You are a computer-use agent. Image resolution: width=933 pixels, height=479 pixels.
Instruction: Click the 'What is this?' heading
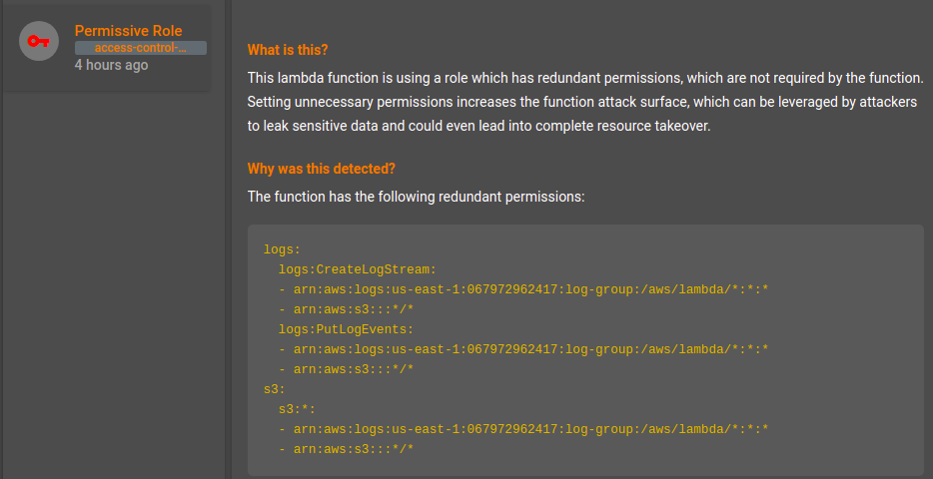pyautogui.click(x=288, y=50)
